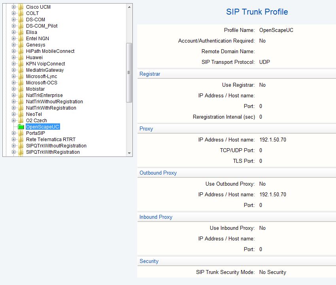Screen dimensions: 336x285
Task: Click the UDP transport protocol value
Action: click(264, 62)
